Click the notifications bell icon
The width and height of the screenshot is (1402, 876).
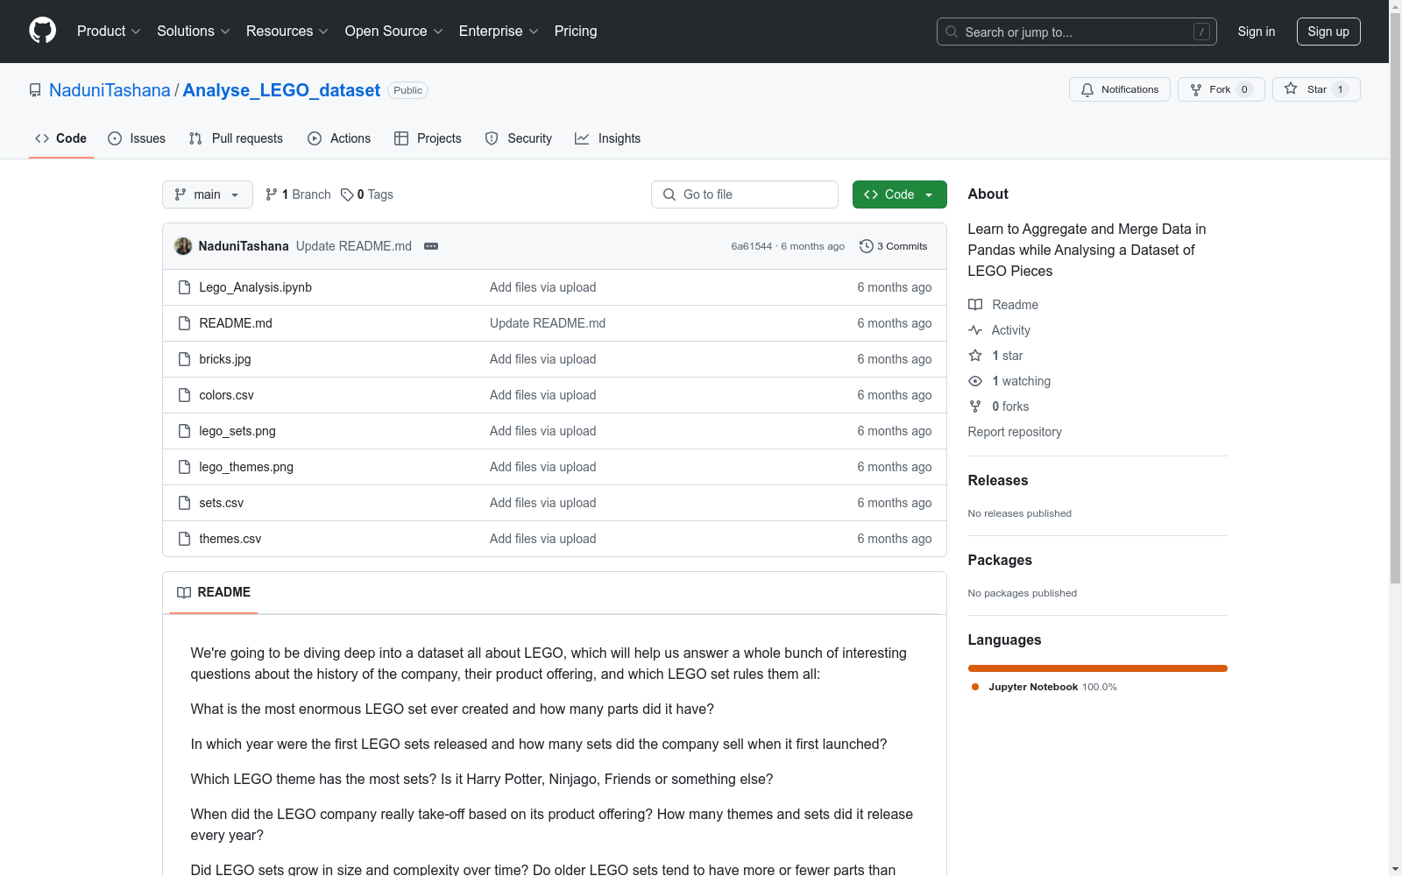1087,89
